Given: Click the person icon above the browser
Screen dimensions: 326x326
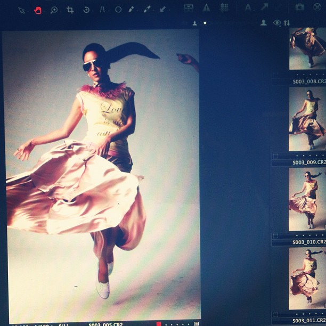Looking at the screenshot, I should tap(264, 22).
